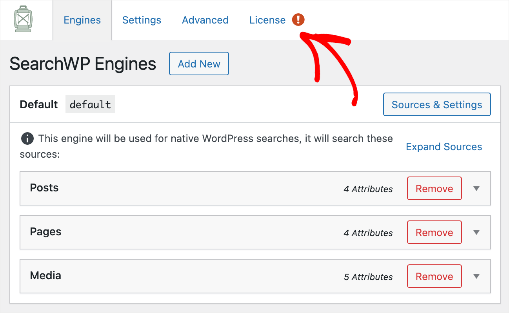
Task: Remove the Posts source
Action: [434, 188]
